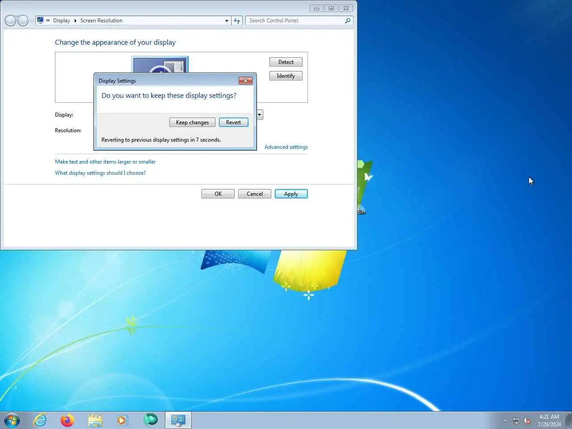Click the Identify button
This screenshot has width=572, height=429.
point(286,76)
